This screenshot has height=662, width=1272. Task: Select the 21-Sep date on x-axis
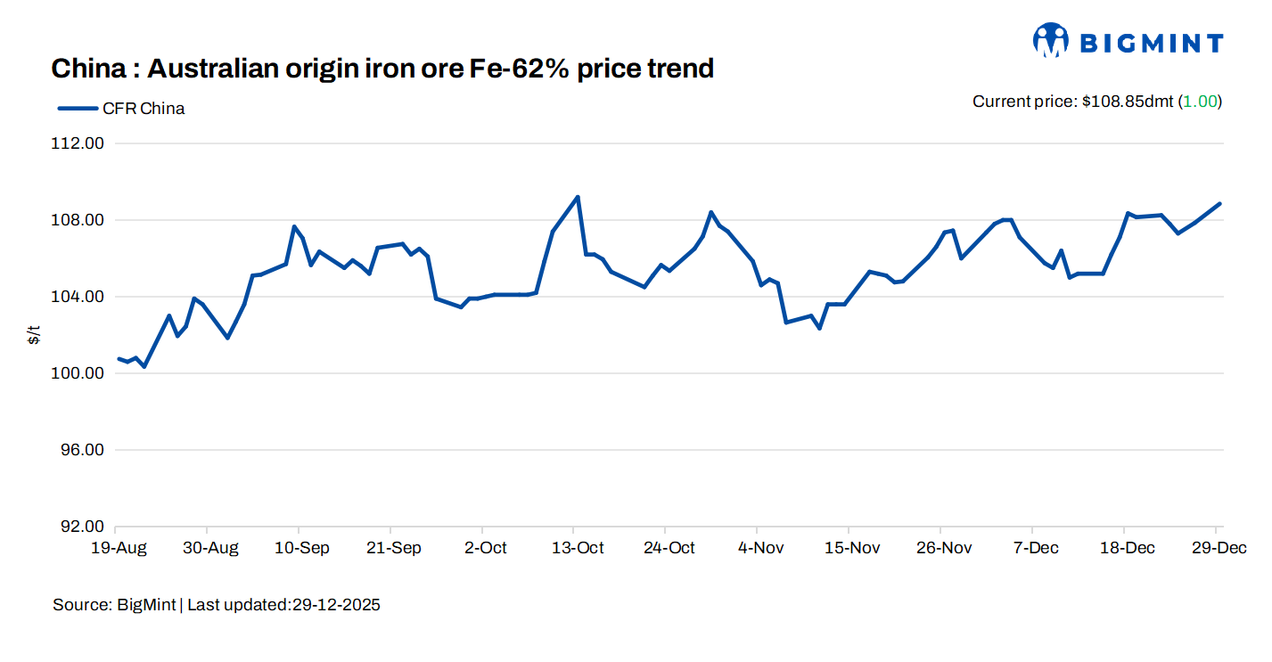pyautogui.click(x=394, y=548)
